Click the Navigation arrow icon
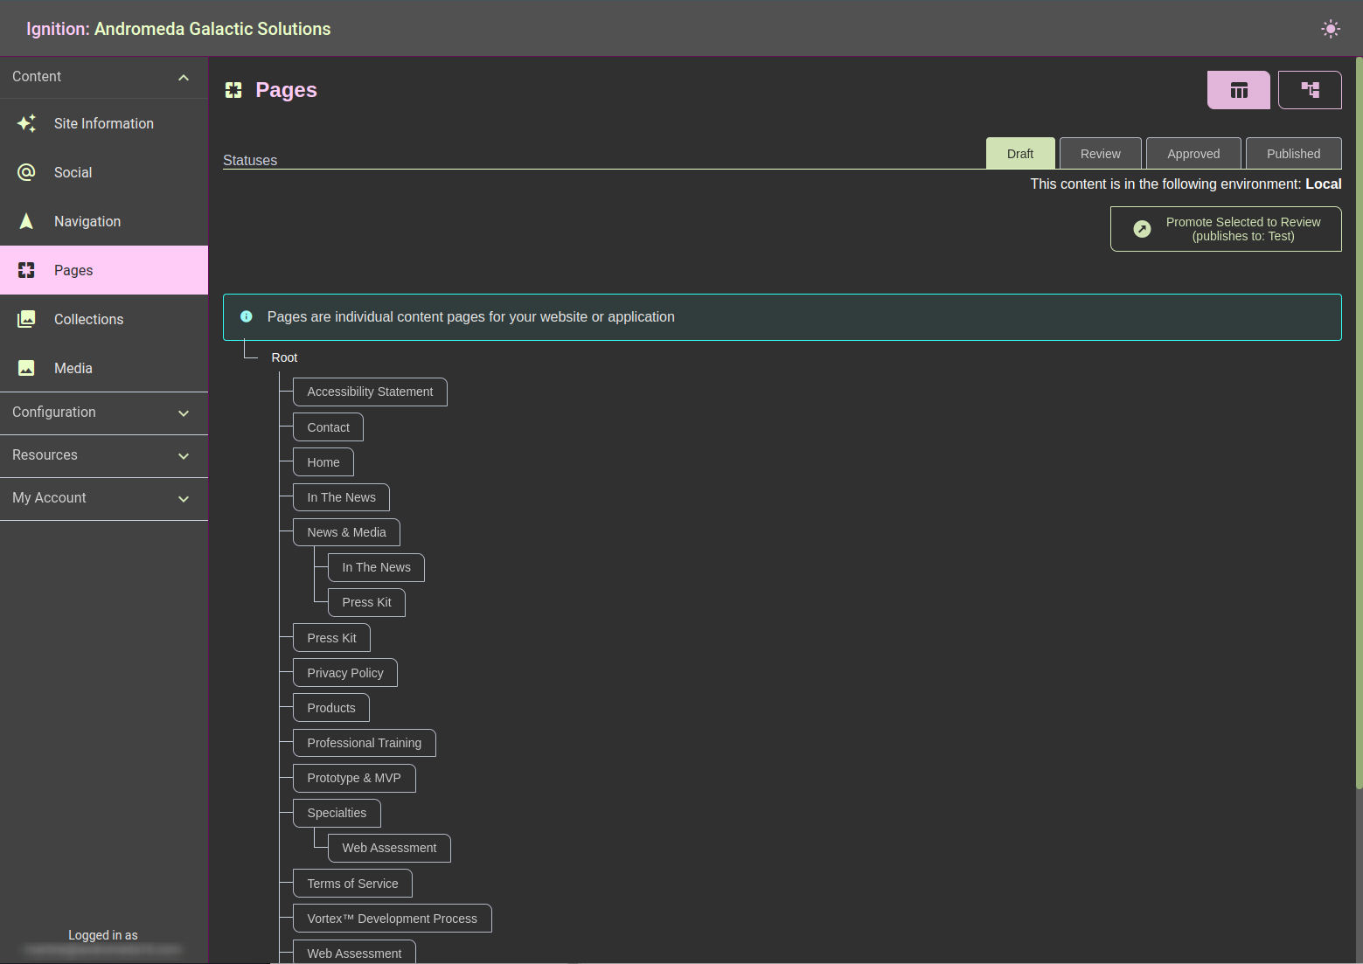 coord(27,221)
